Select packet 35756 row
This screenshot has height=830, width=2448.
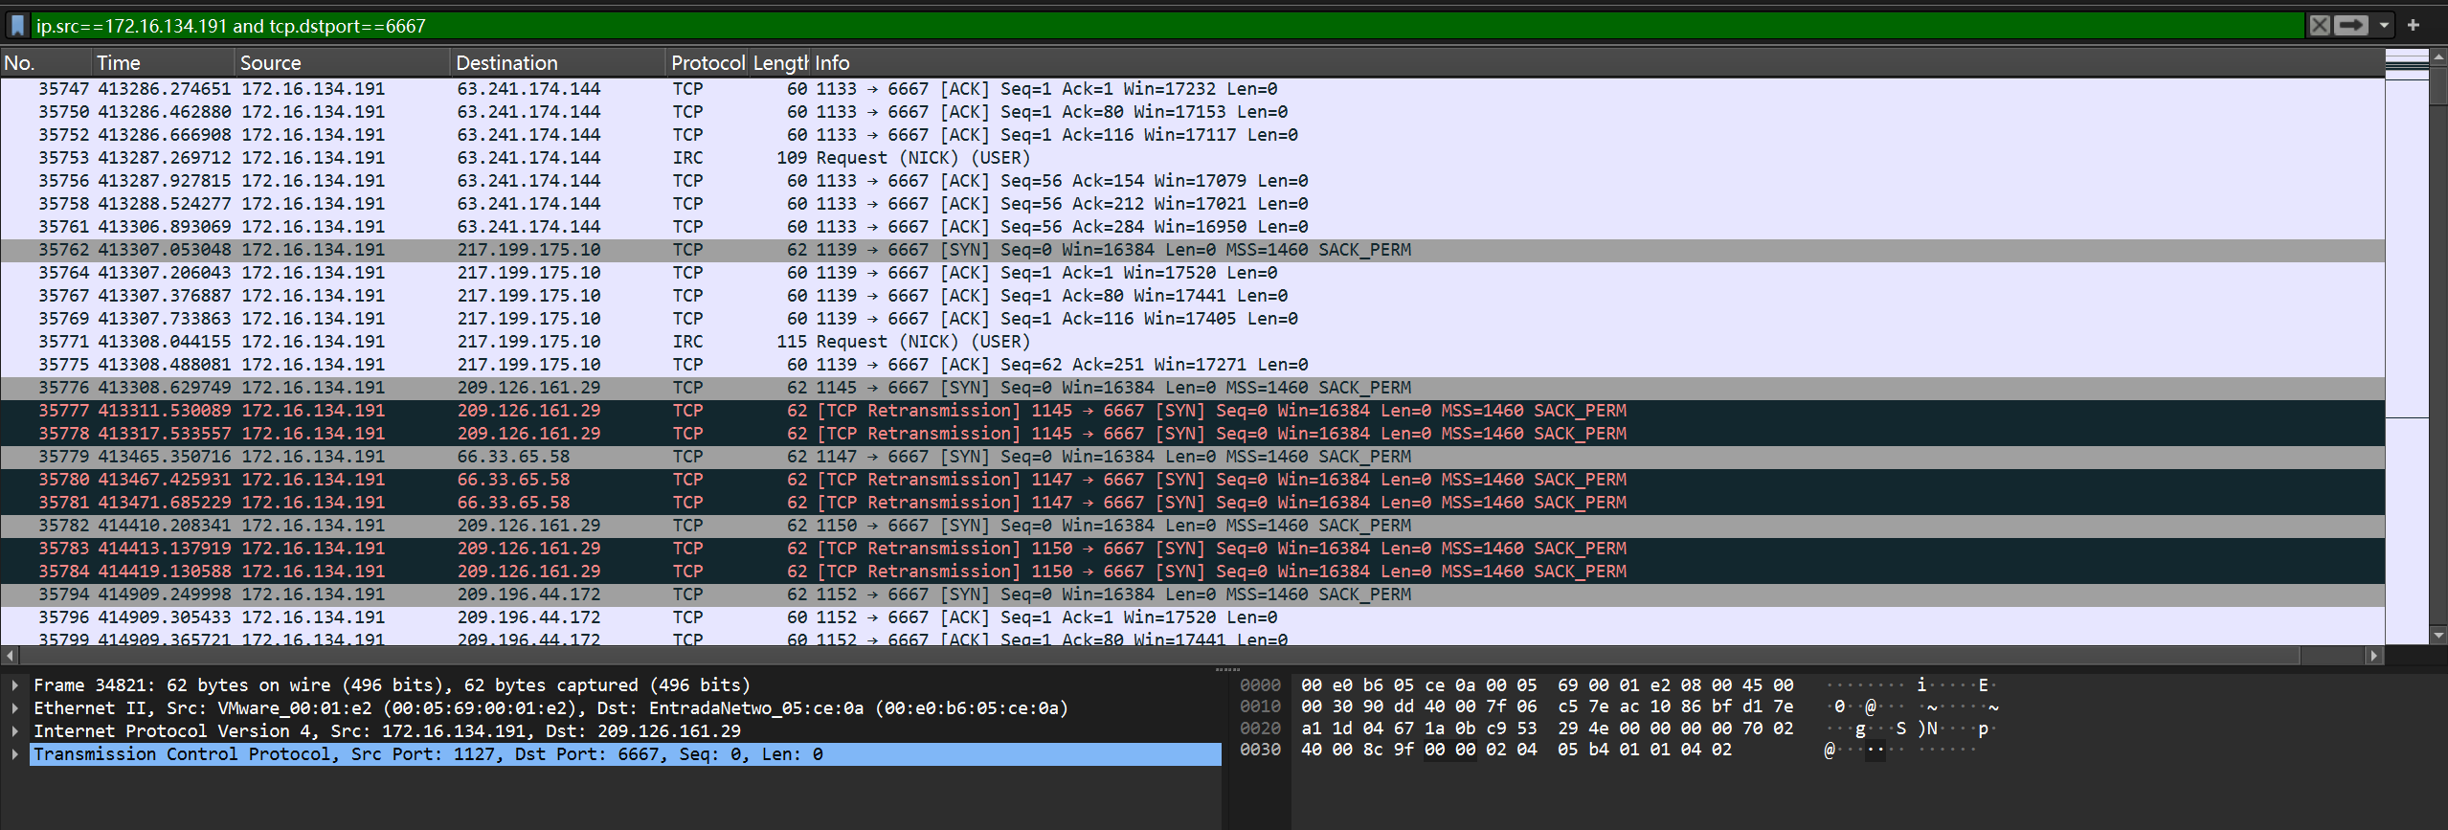coord(1192,181)
